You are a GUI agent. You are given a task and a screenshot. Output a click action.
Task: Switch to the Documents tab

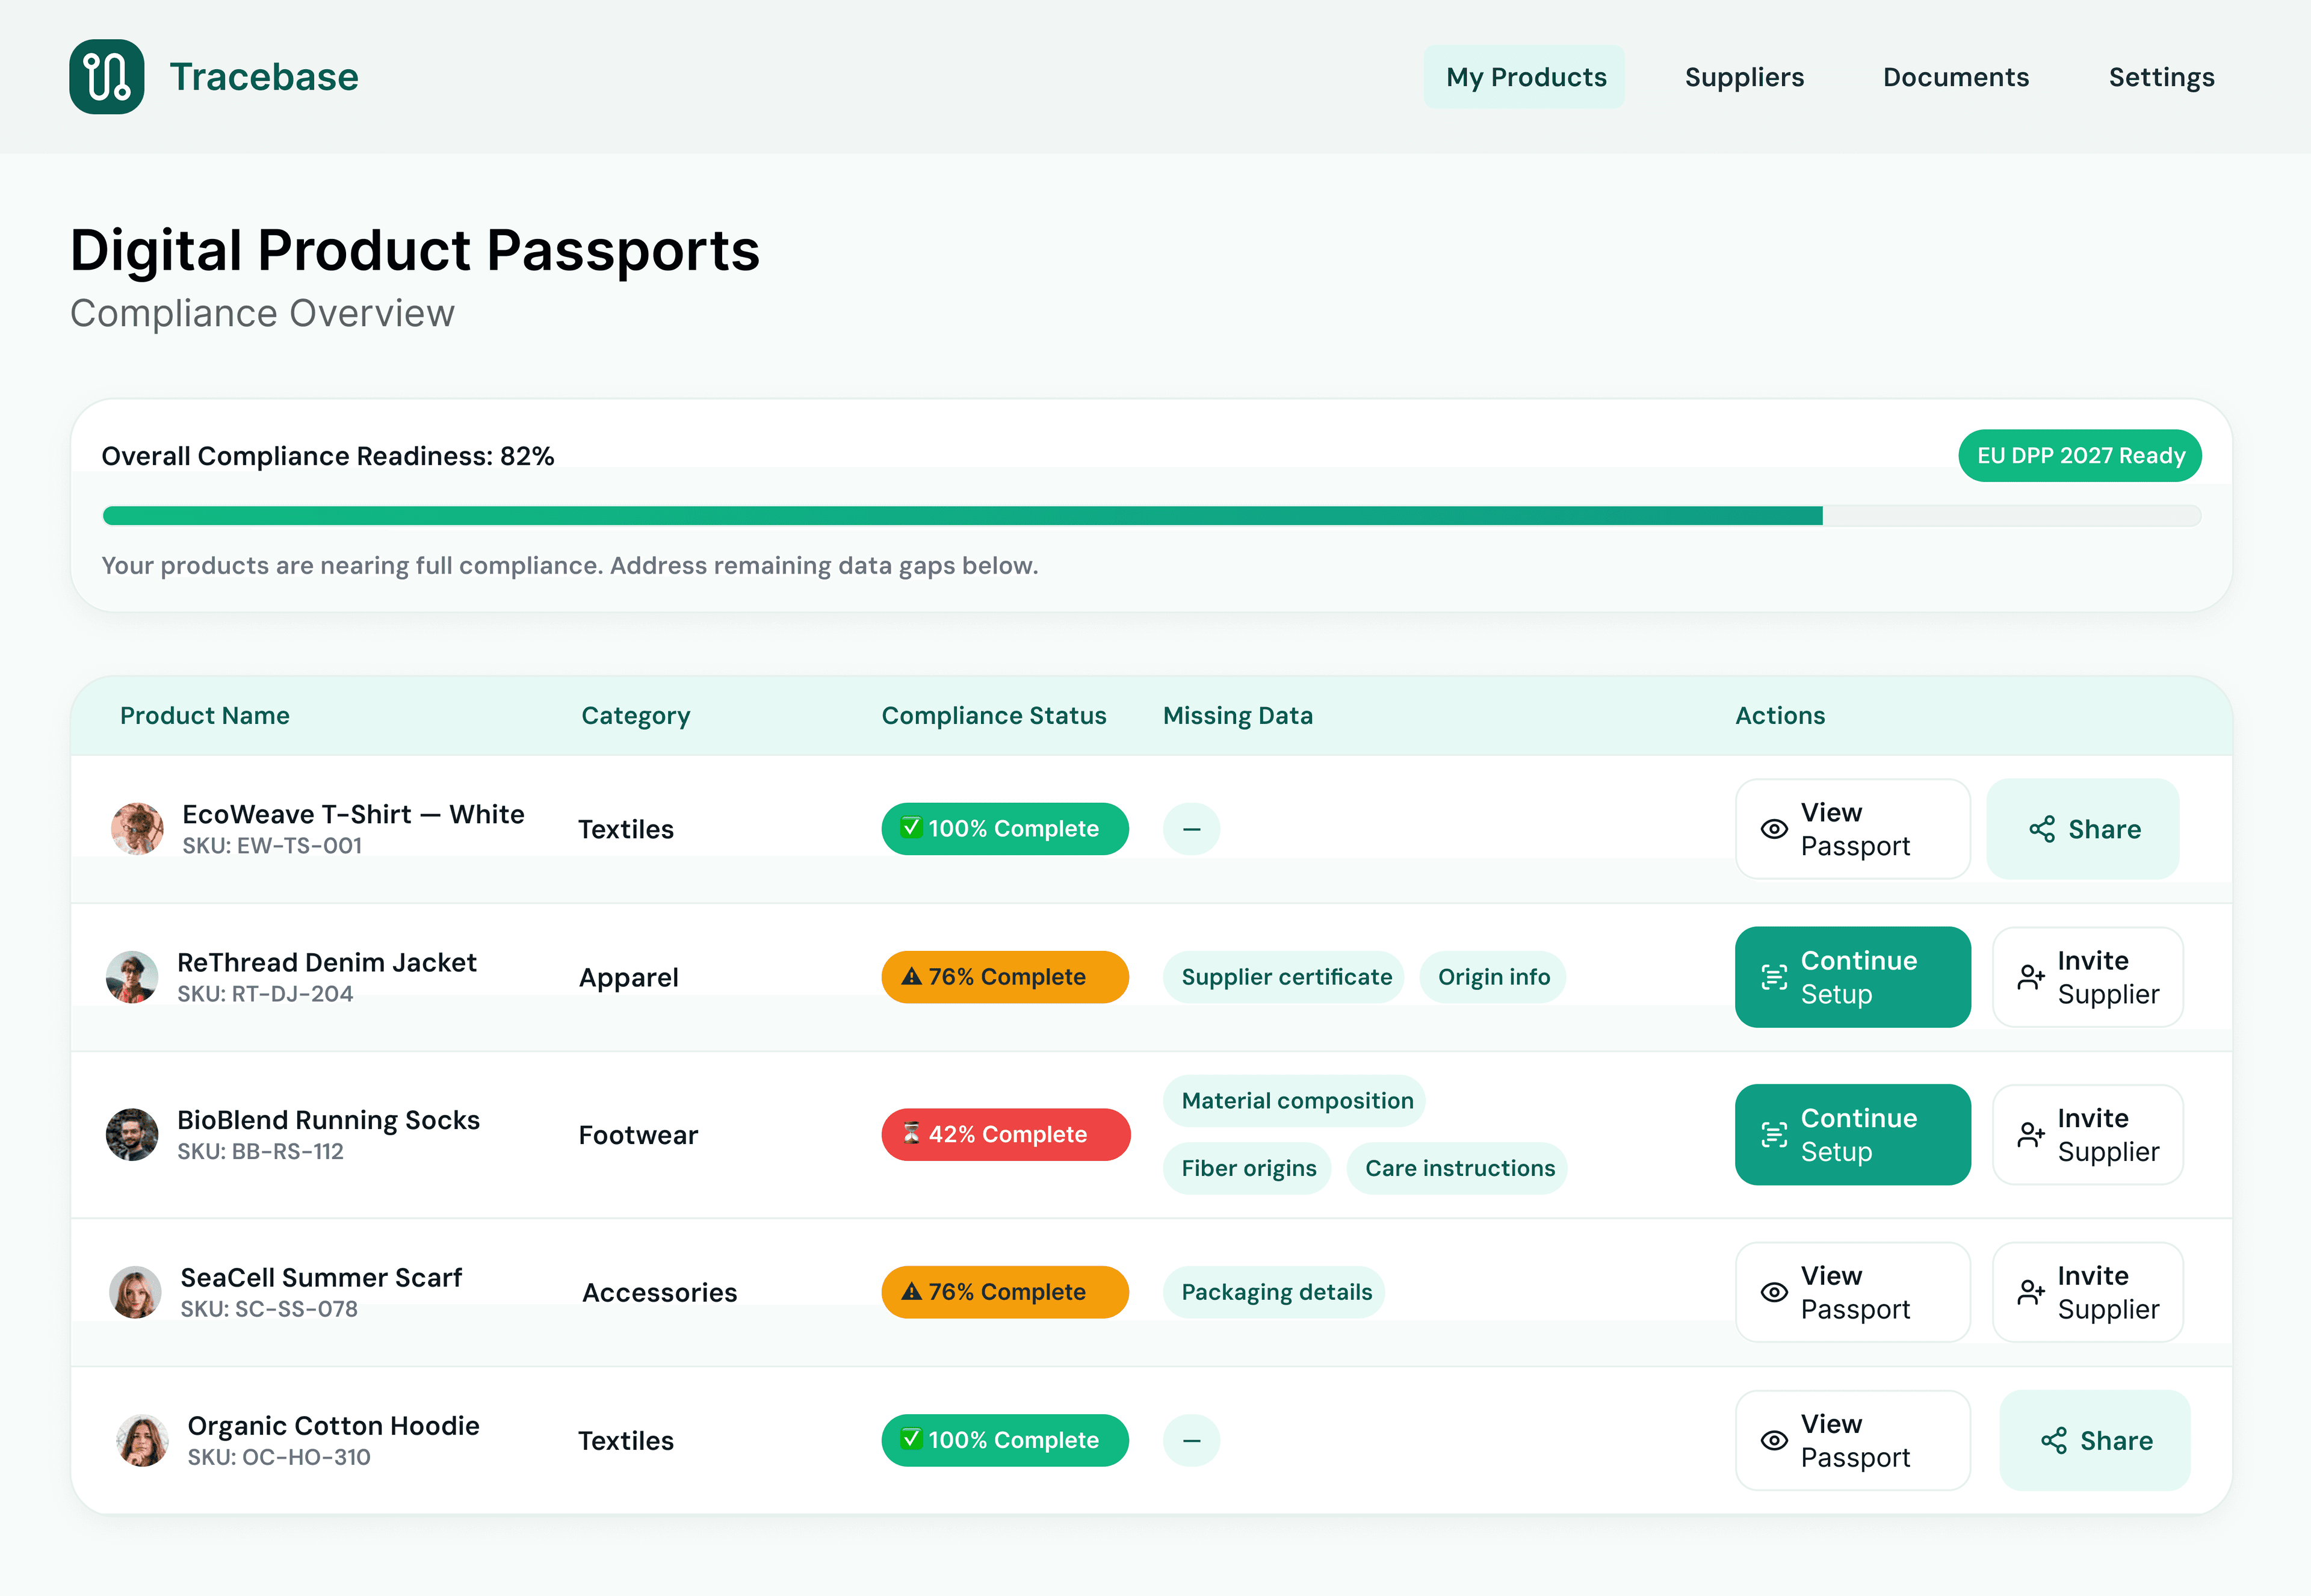click(x=1955, y=77)
